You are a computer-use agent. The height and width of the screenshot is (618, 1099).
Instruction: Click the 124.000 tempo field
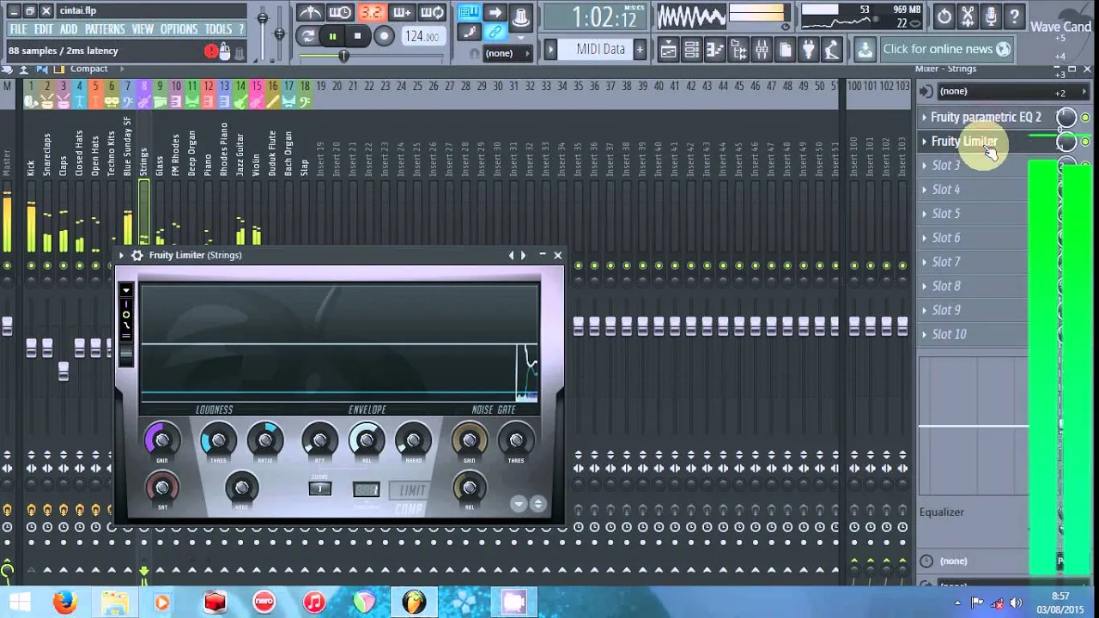point(422,37)
